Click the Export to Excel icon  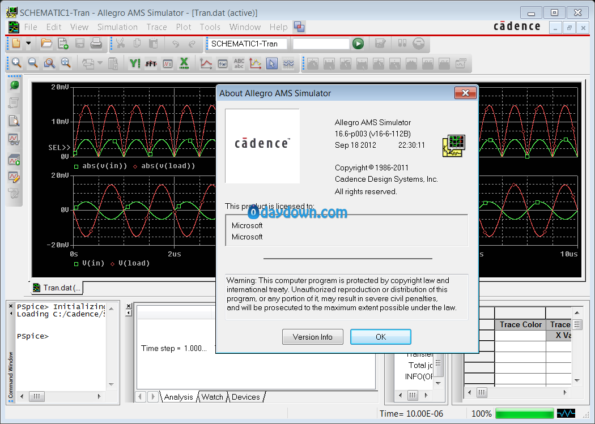pos(184,63)
